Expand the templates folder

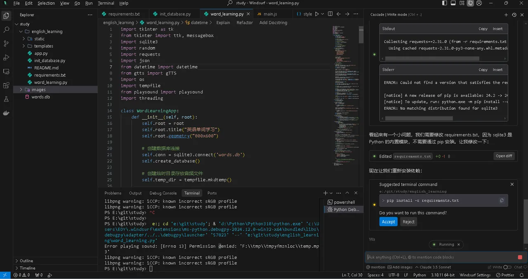click(x=24, y=46)
